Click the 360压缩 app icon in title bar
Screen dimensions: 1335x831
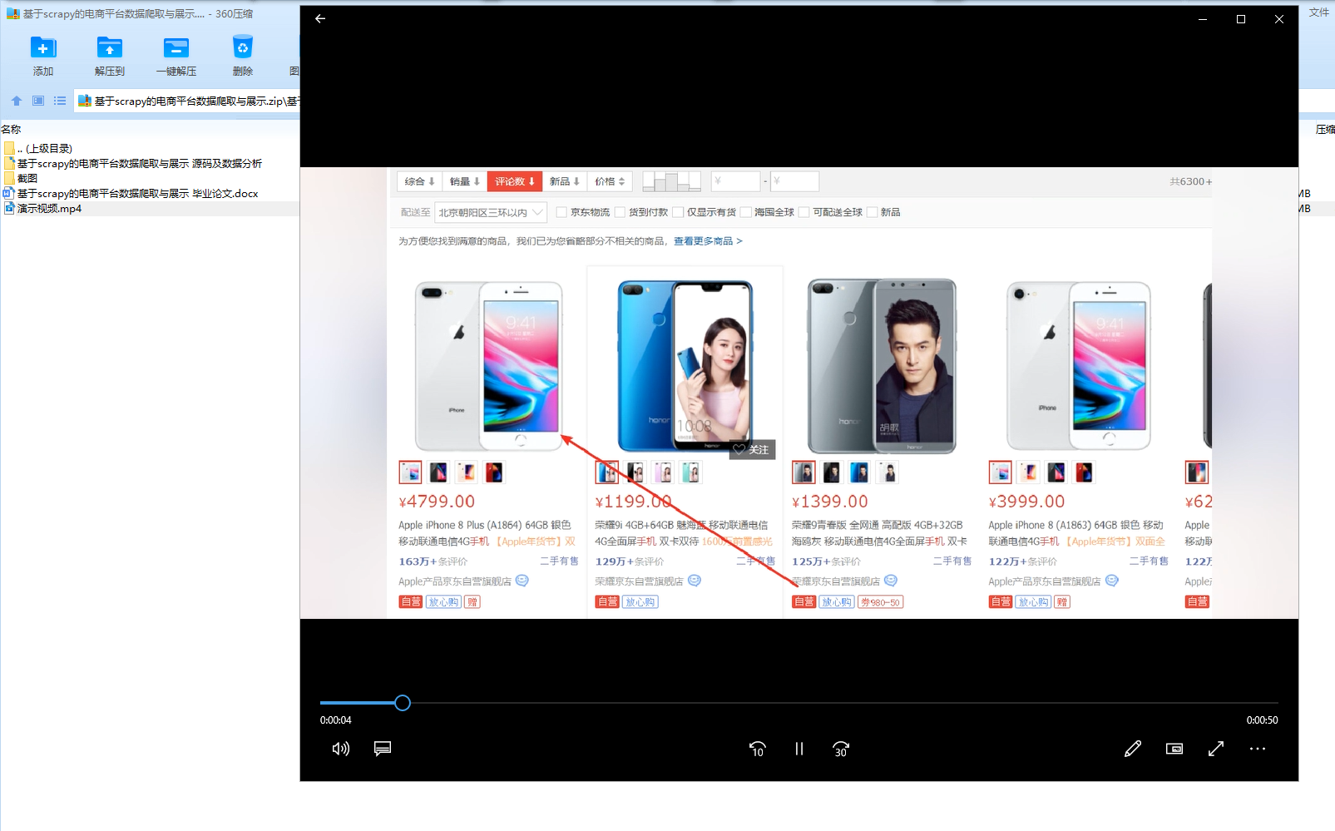12,14
